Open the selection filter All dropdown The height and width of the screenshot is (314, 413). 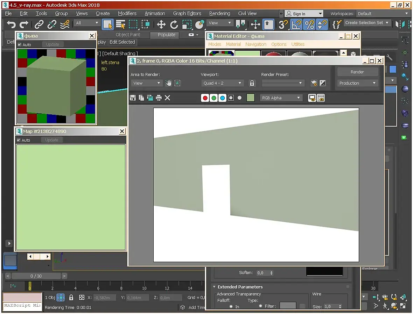87,23
